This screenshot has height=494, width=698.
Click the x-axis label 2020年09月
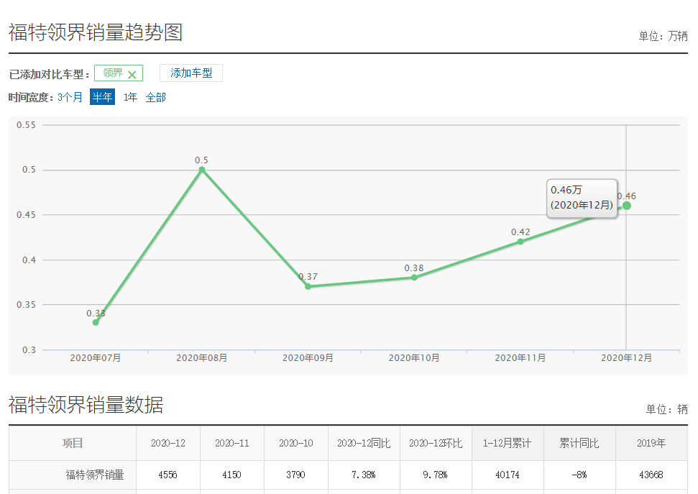pyautogui.click(x=308, y=357)
